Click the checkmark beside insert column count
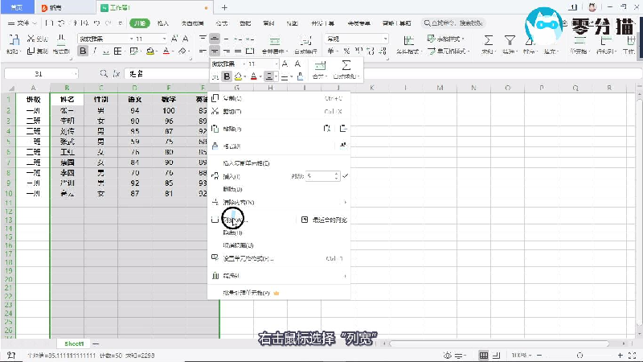The width and height of the screenshot is (643, 362). 345,175
